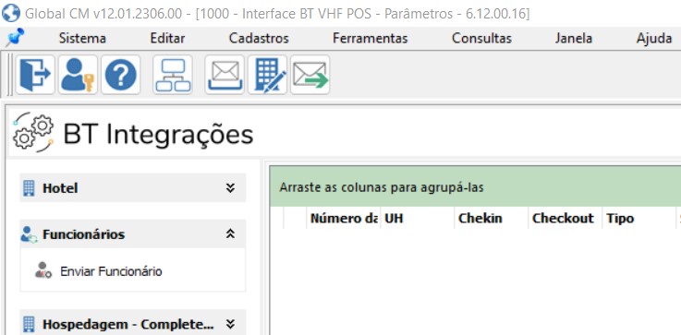The width and height of the screenshot is (681, 335).
Task: Sort by the UH column header
Action: click(418, 218)
